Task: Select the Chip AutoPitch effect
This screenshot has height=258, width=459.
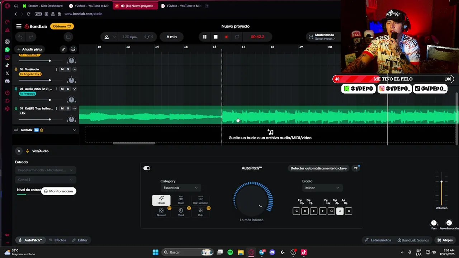Action: pos(200,212)
